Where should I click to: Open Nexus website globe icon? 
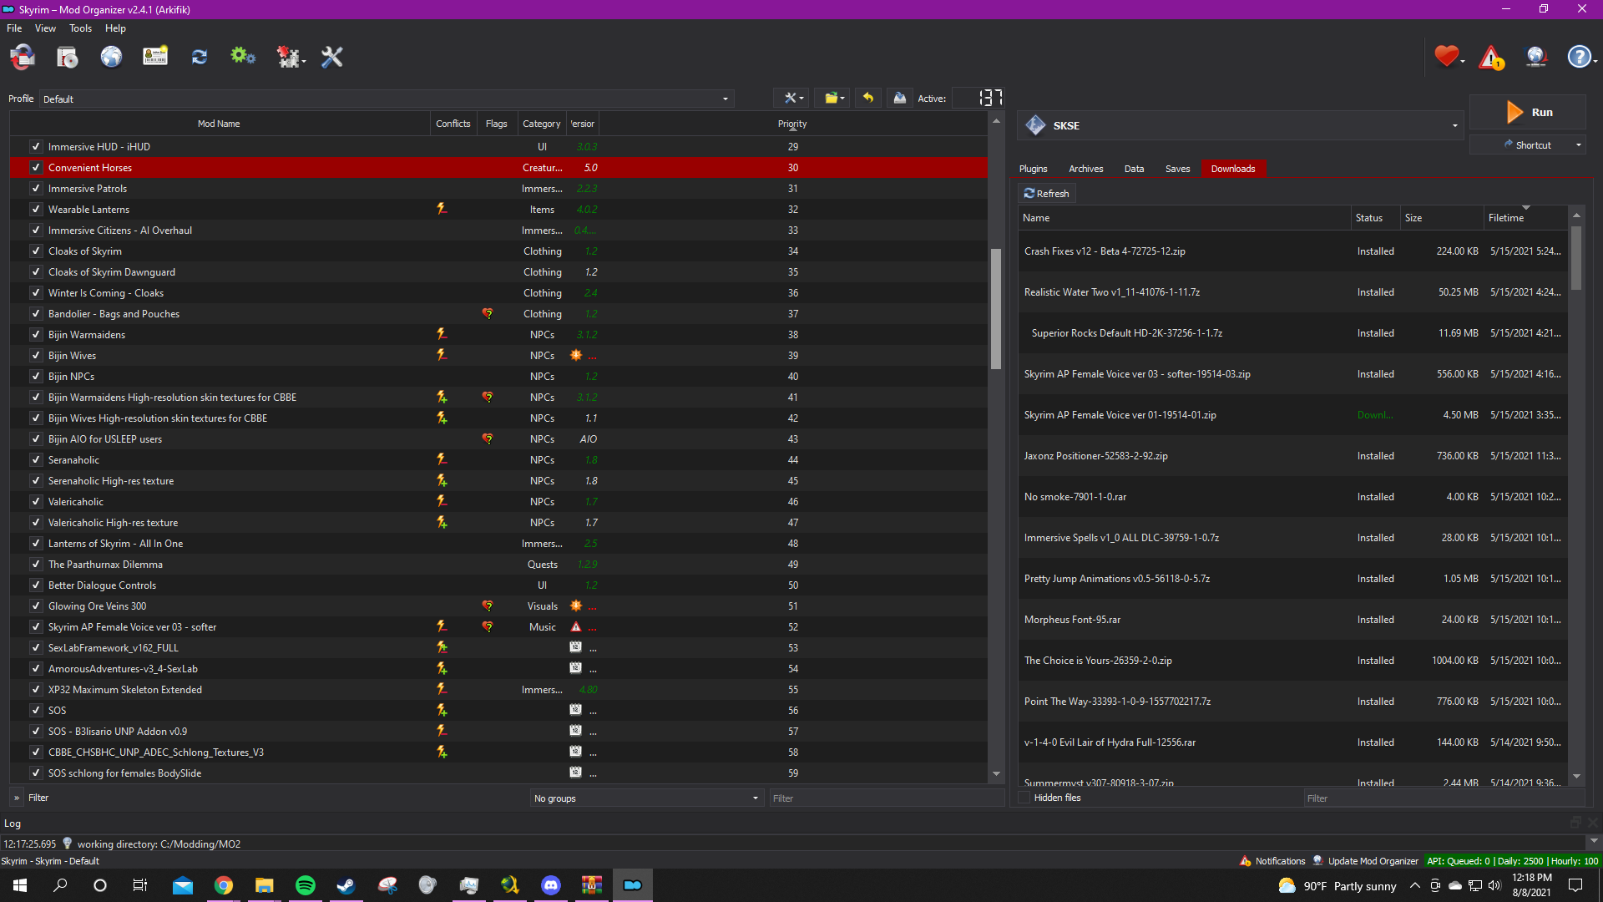click(111, 57)
